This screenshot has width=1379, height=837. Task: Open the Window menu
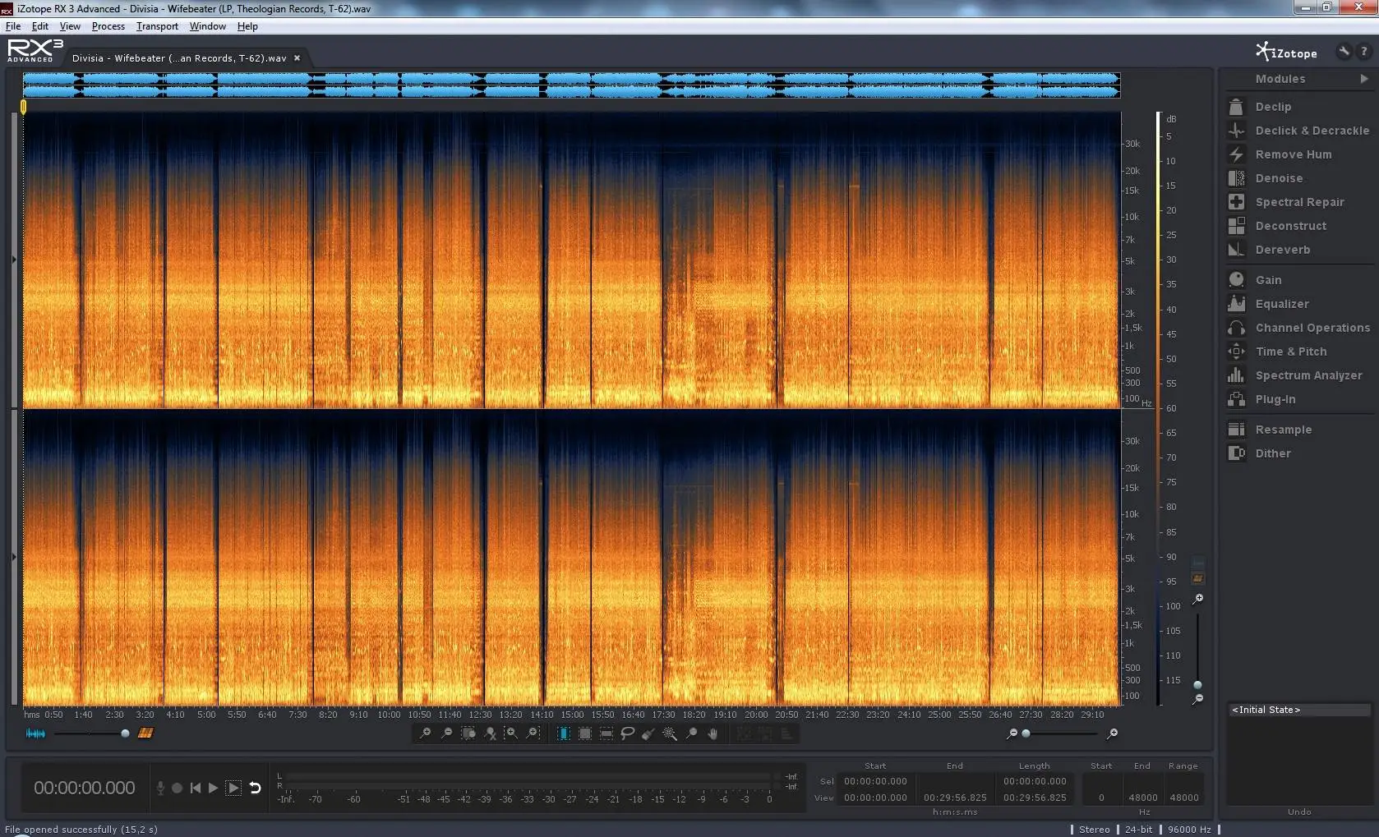[208, 26]
